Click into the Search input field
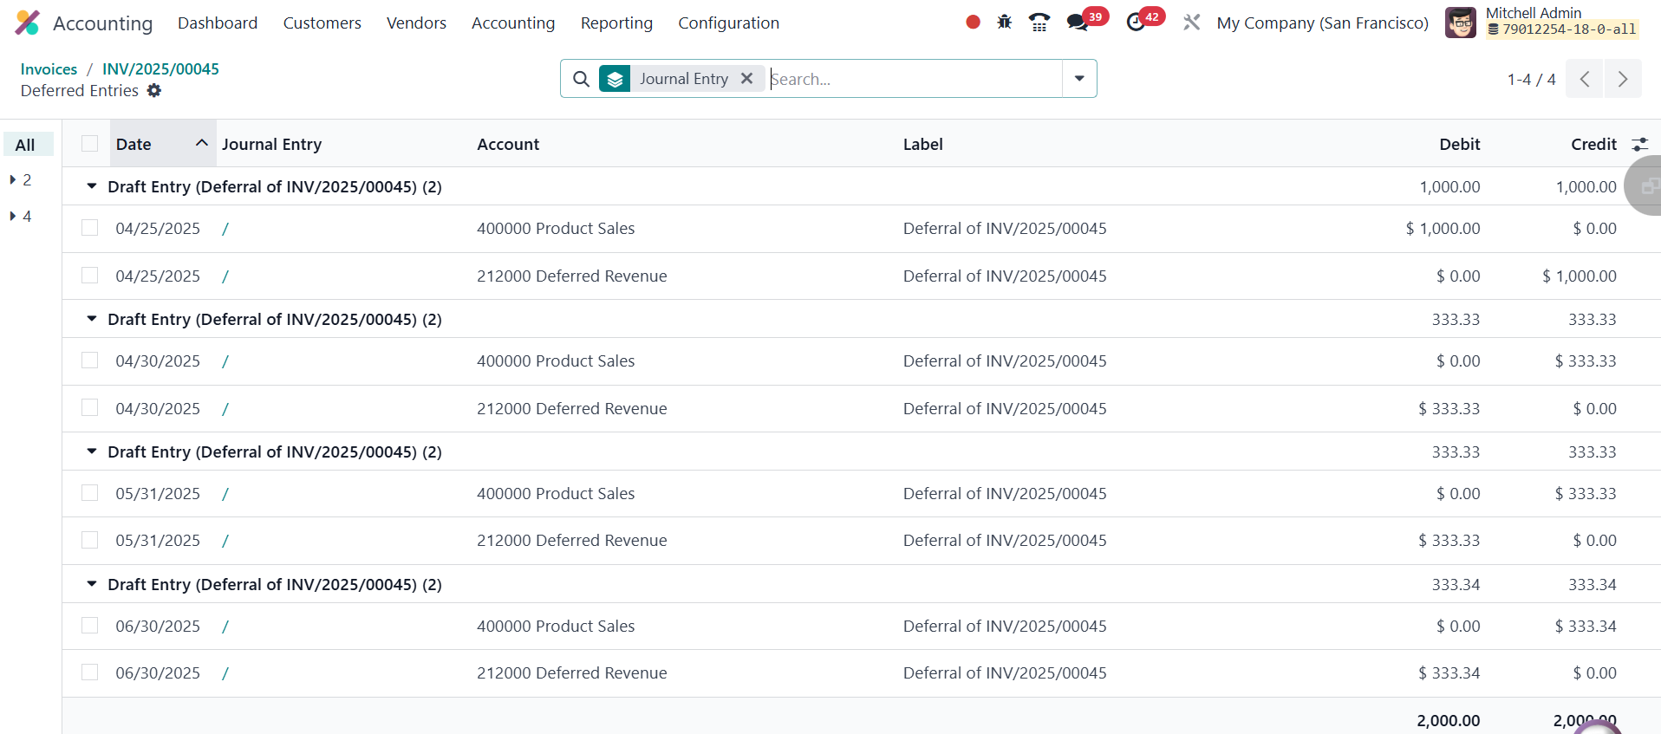 [x=910, y=79]
